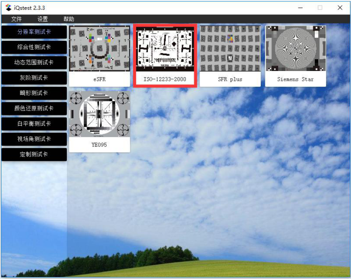This screenshot has height=279, width=351.
Task: Maximize the iQstest window
Action: coord(320,8)
